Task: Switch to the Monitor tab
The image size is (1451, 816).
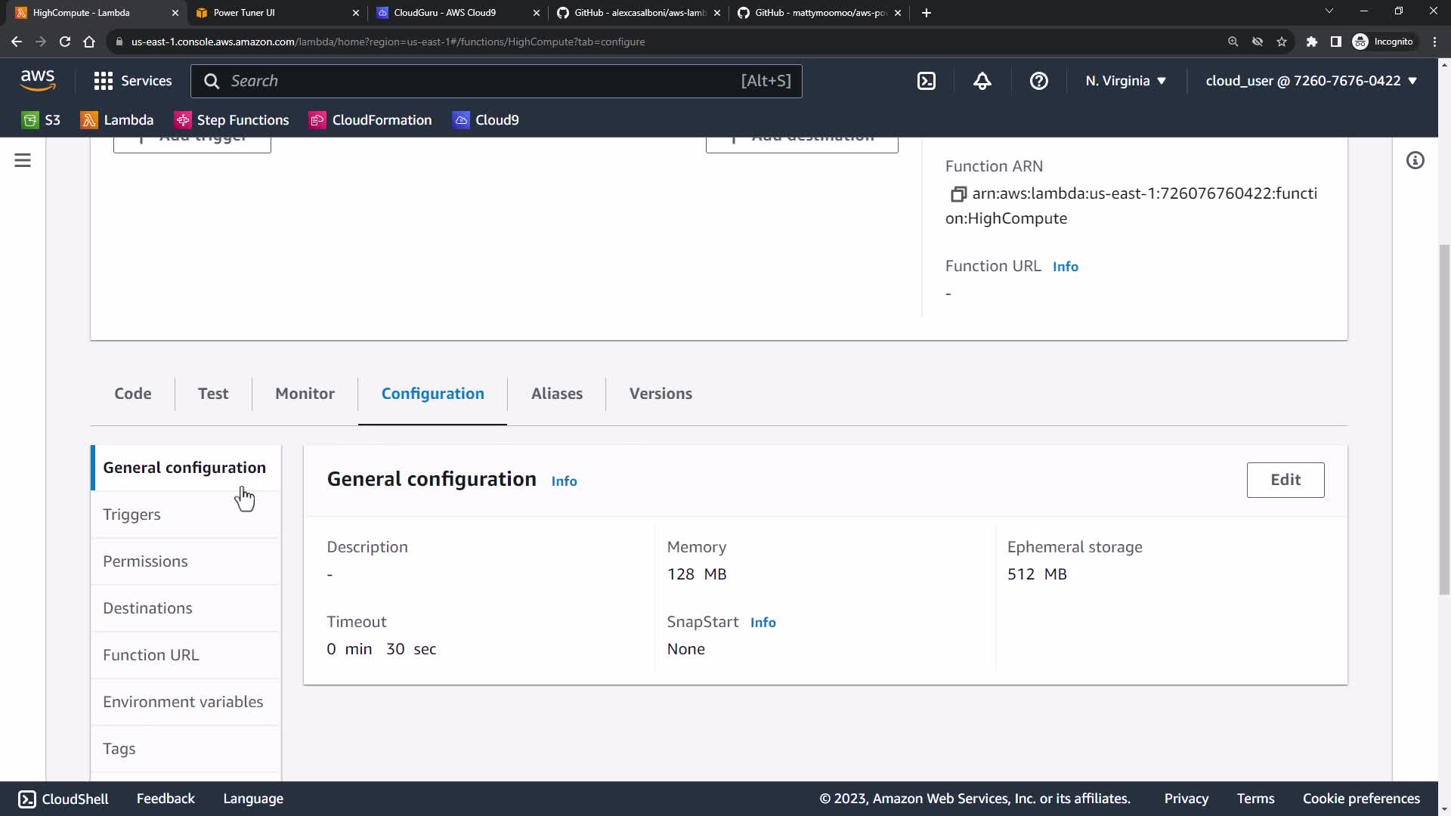Action: (305, 394)
